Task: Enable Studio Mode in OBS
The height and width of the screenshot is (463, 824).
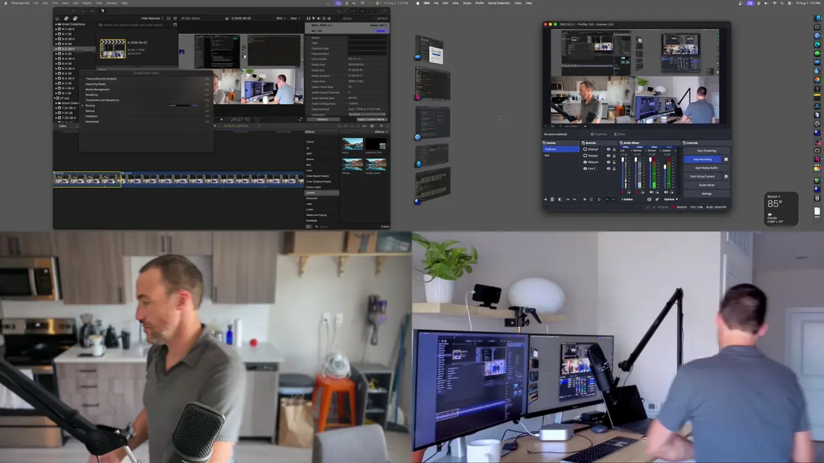Action: [x=706, y=185]
